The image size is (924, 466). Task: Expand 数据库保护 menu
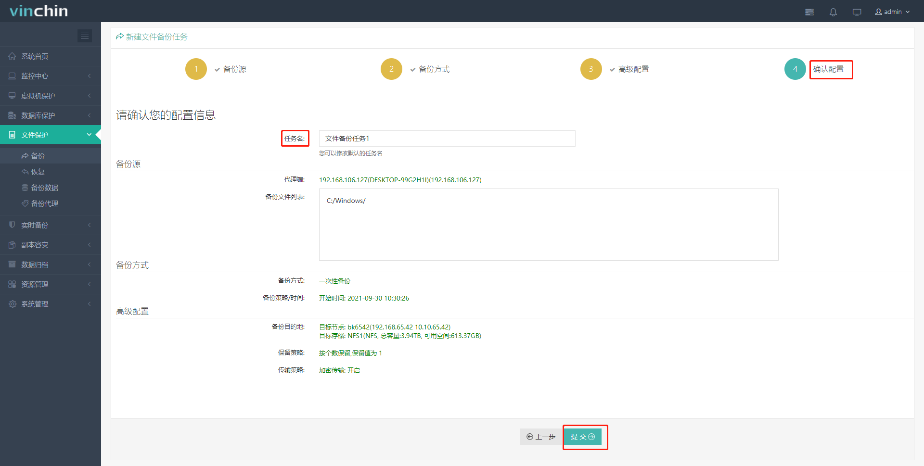tap(51, 115)
